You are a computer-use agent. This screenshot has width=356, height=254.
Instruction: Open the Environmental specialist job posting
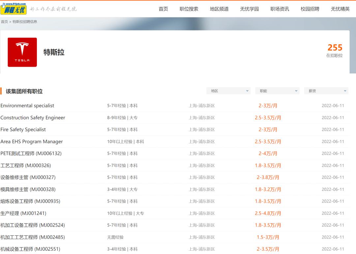(x=27, y=106)
